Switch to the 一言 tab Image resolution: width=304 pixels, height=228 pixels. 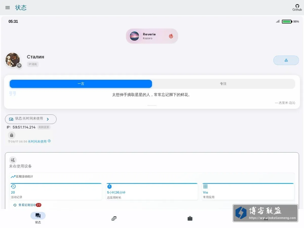81,84
